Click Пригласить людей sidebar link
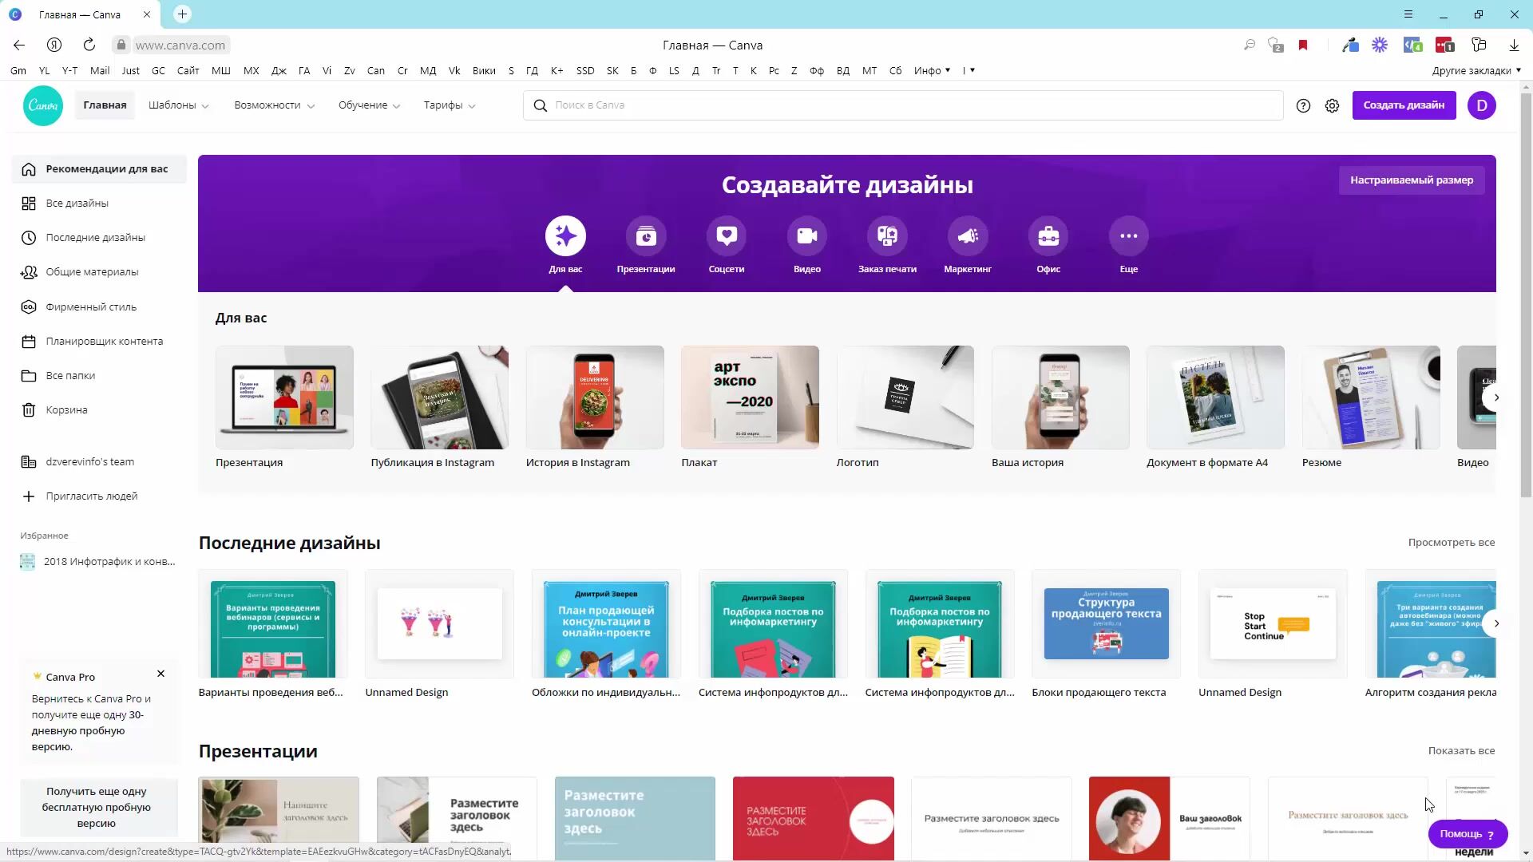Image resolution: width=1533 pixels, height=862 pixels. (x=92, y=496)
